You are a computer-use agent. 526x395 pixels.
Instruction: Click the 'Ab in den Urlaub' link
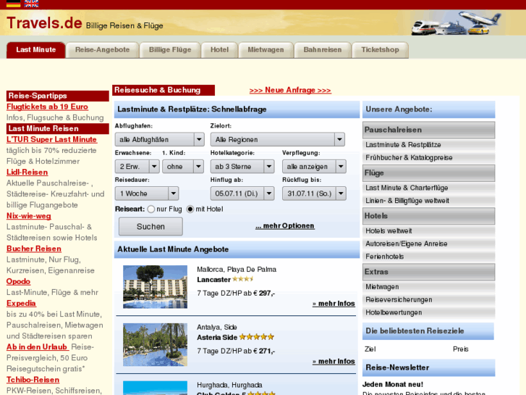[37, 347]
